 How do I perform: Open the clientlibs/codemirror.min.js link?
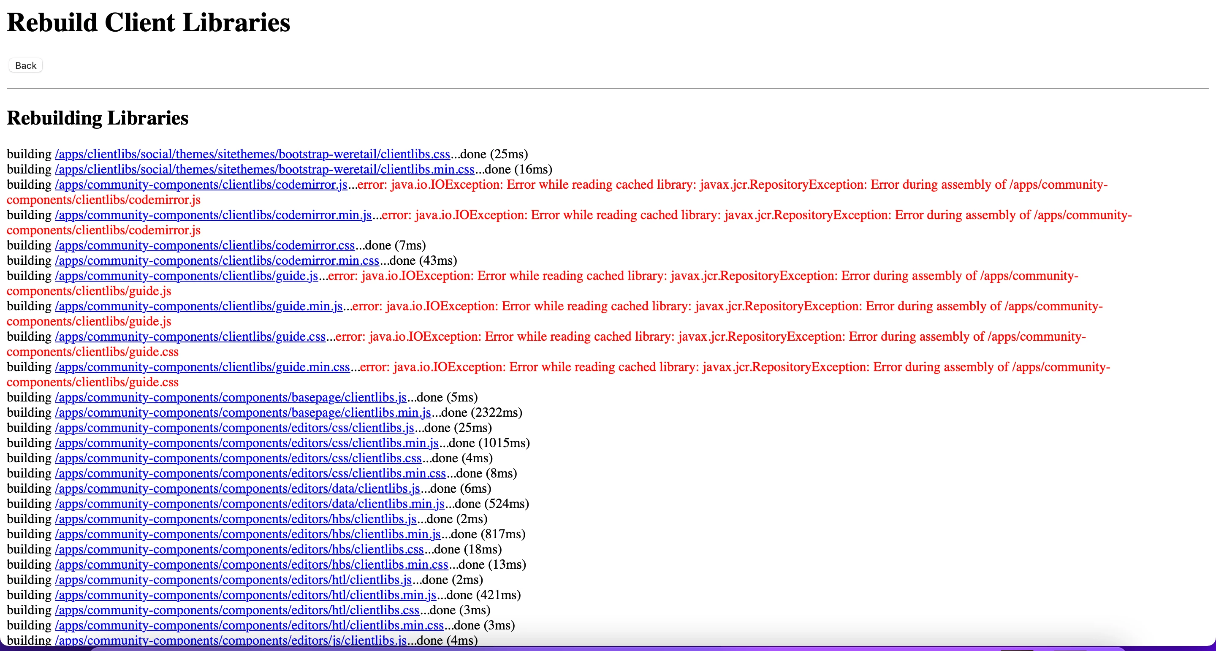213,215
